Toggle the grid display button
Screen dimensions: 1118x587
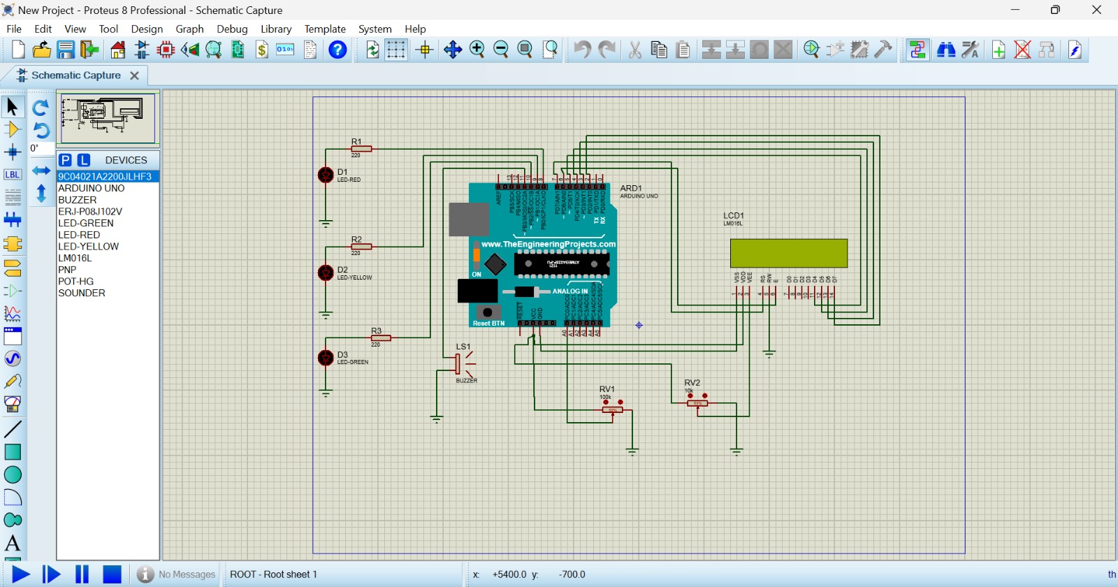tap(396, 50)
